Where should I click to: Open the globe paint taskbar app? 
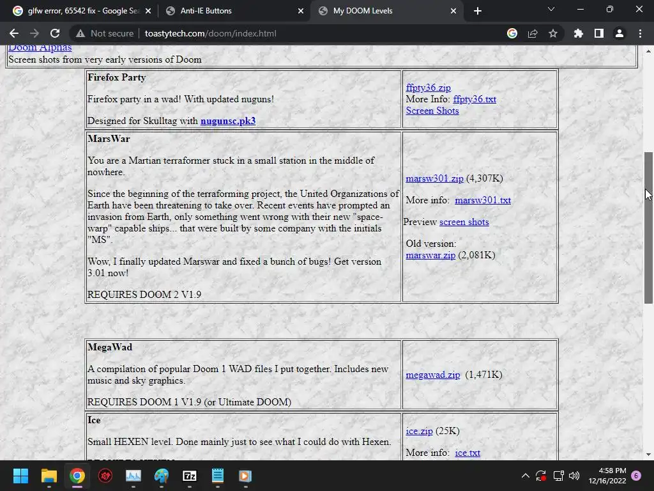point(162,476)
